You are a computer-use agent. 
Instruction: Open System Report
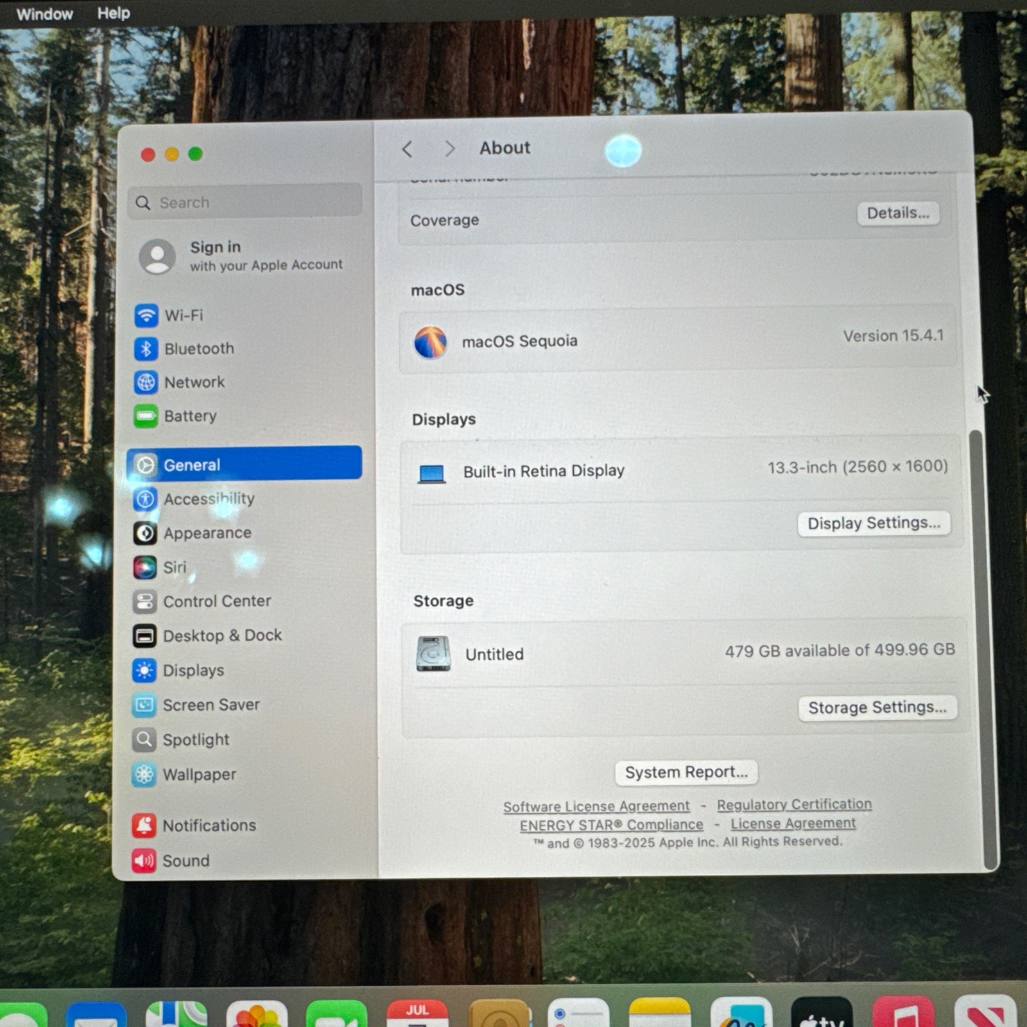click(686, 772)
